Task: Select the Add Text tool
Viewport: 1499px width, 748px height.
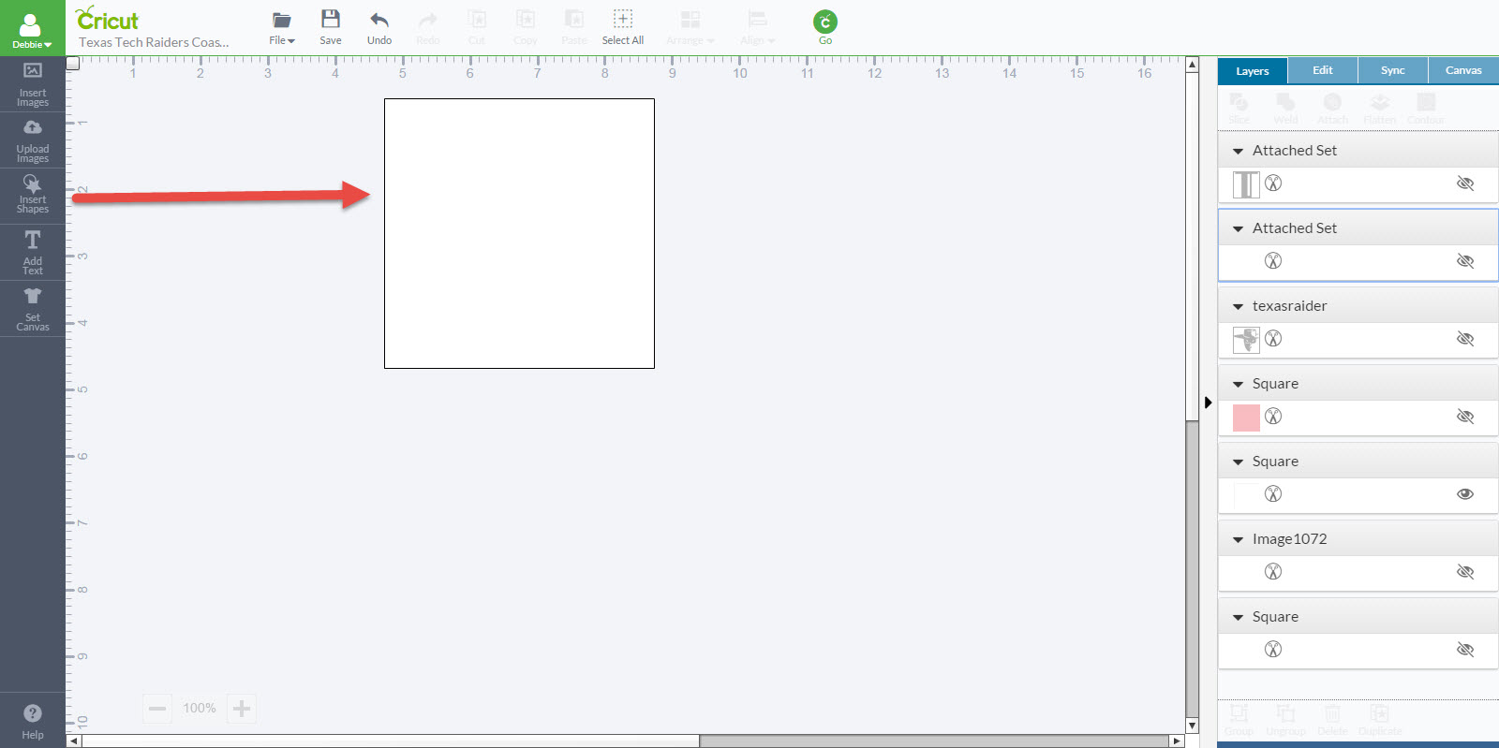Action: (33, 251)
